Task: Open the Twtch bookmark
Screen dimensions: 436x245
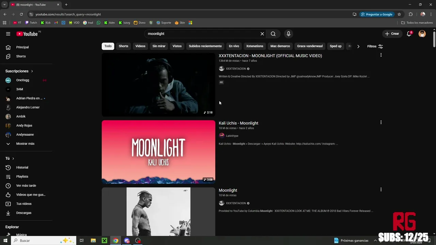Action: (x=31, y=23)
